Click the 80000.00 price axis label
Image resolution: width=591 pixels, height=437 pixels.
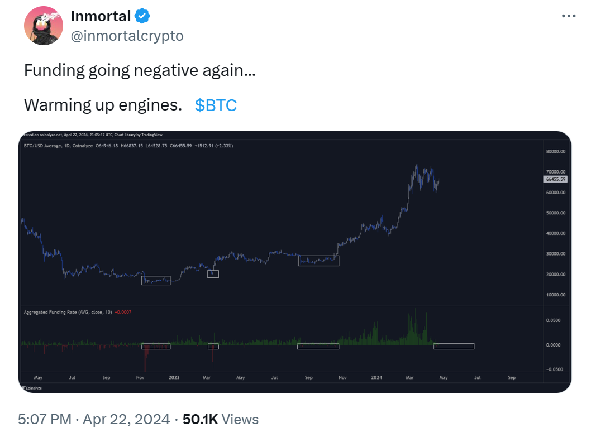point(556,151)
